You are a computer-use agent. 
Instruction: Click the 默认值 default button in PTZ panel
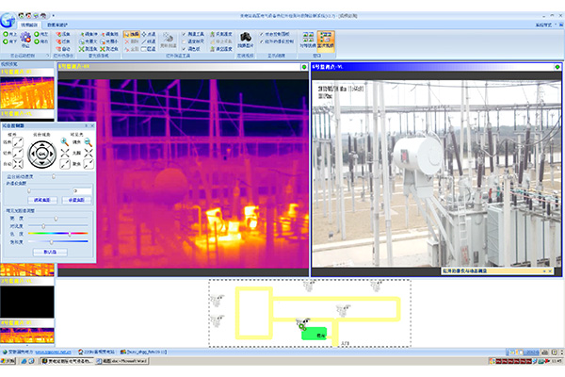click(x=49, y=252)
